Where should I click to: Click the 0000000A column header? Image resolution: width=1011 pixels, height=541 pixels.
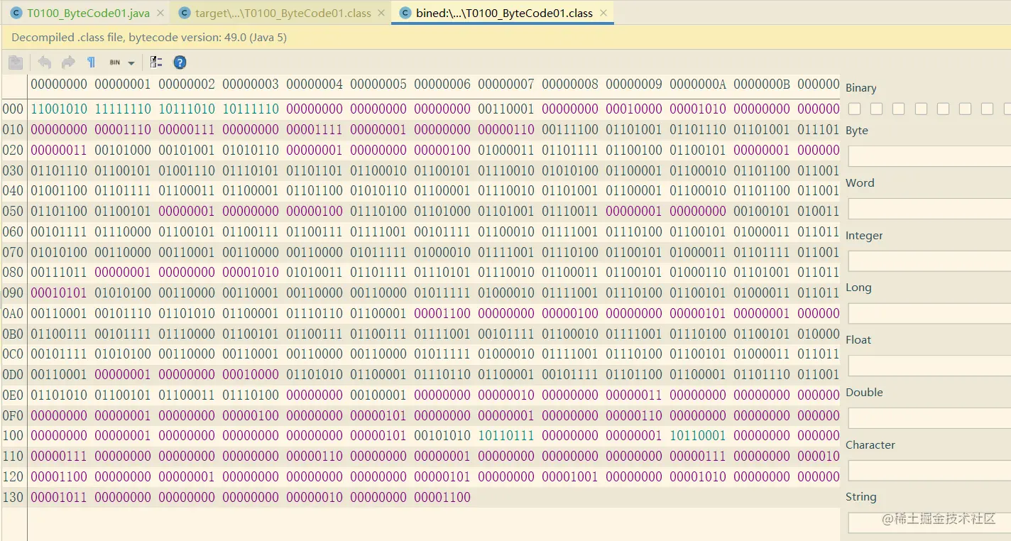(x=698, y=84)
